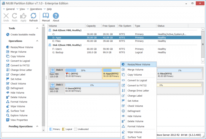206x139 pixels.
Task: Click the Convert to FAT32 icon in sidebar
Action: pos(8,65)
